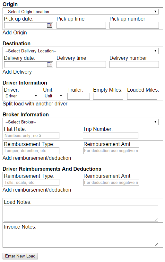
Task: Click Add reimbursement/deduction under Broker Information
Action: [37, 158]
